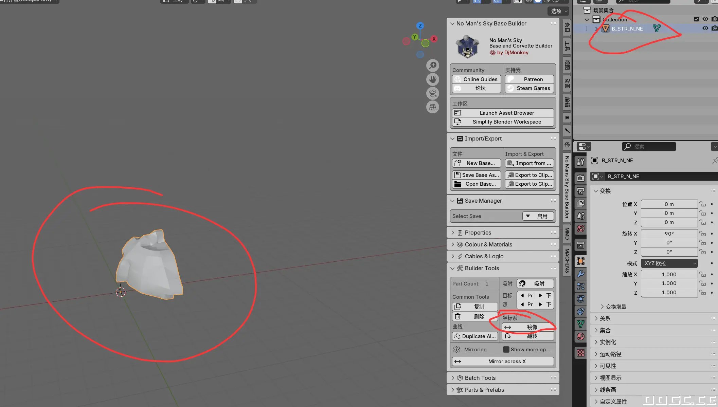The width and height of the screenshot is (718, 407).
Task: Click the green Y axis on the navigation gizmo
Action: [414, 37]
